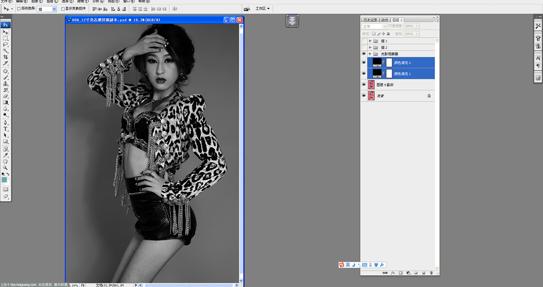Select the Horizontal Type tool
The width and height of the screenshot is (543, 287).
(x=6, y=129)
